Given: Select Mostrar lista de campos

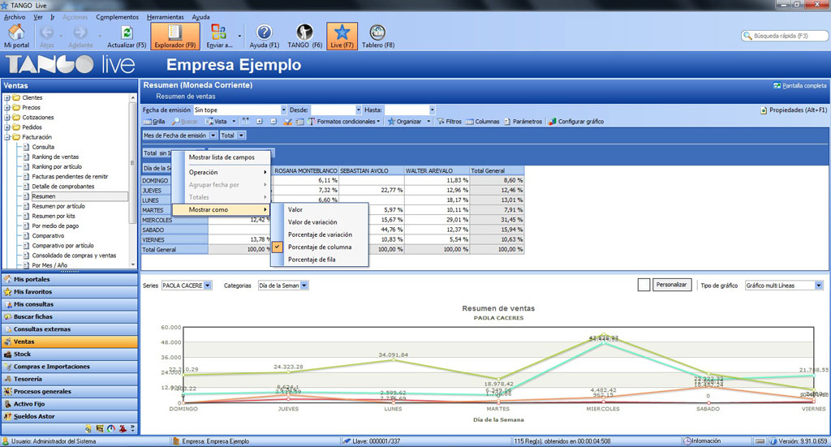Looking at the screenshot, I should point(222,157).
